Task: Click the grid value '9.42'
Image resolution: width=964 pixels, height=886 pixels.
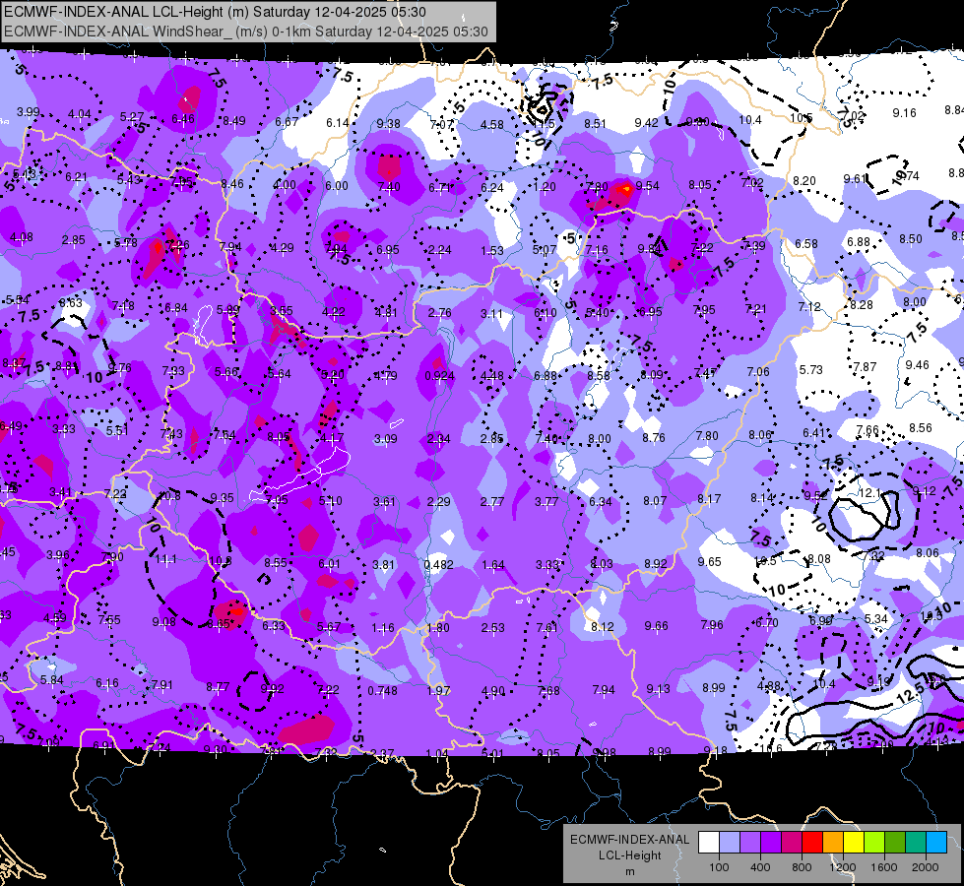Action: (x=646, y=123)
